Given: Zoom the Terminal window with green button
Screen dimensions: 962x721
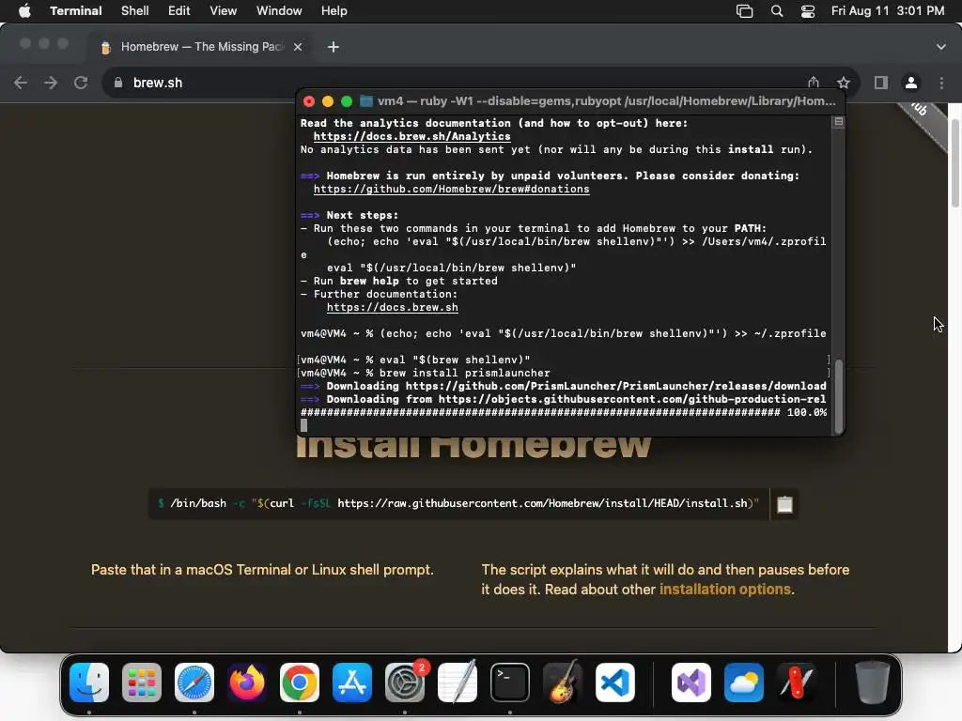Looking at the screenshot, I should 347,101.
